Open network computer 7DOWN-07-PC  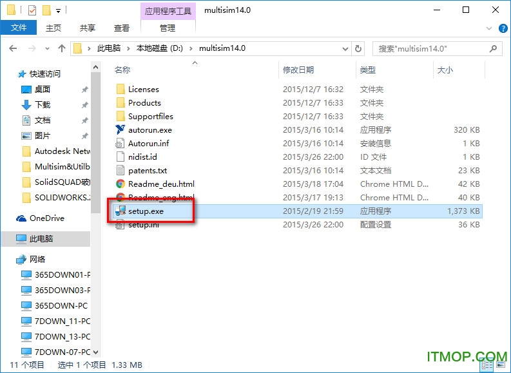click(55, 352)
